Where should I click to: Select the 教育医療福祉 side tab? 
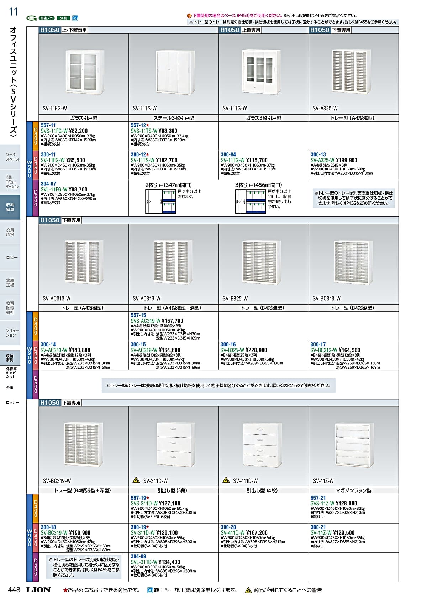[x=10, y=308]
